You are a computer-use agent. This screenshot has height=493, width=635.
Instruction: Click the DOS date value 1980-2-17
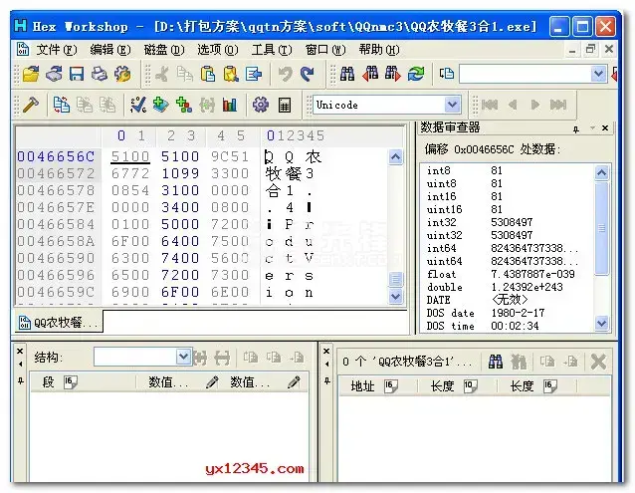(x=518, y=313)
